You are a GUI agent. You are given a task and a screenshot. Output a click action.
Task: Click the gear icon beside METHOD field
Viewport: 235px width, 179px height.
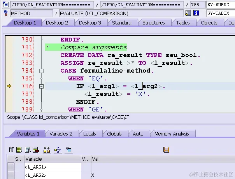pyautogui.click(x=6, y=13)
